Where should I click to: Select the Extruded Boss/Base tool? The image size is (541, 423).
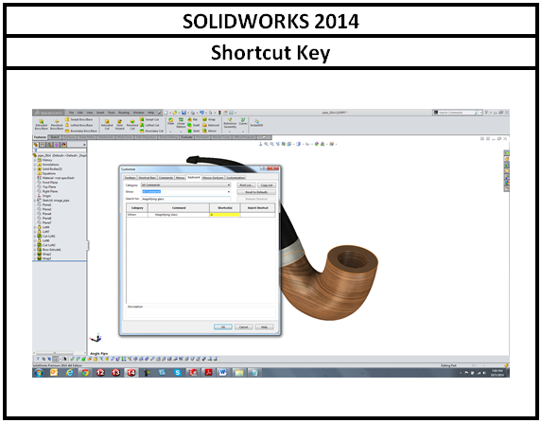tap(41, 125)
